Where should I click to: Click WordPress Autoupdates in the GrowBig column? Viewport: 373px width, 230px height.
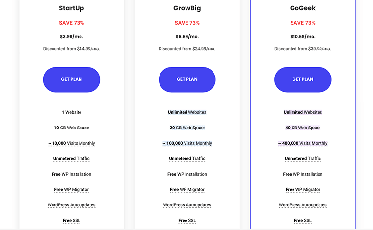(x=187, y=205)
